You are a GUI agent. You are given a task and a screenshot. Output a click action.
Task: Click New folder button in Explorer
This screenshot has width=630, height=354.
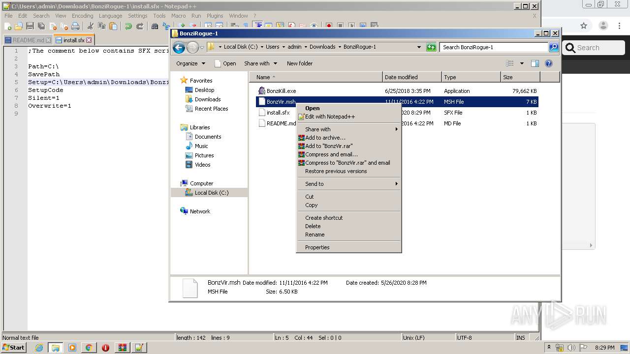click(300, 63)
